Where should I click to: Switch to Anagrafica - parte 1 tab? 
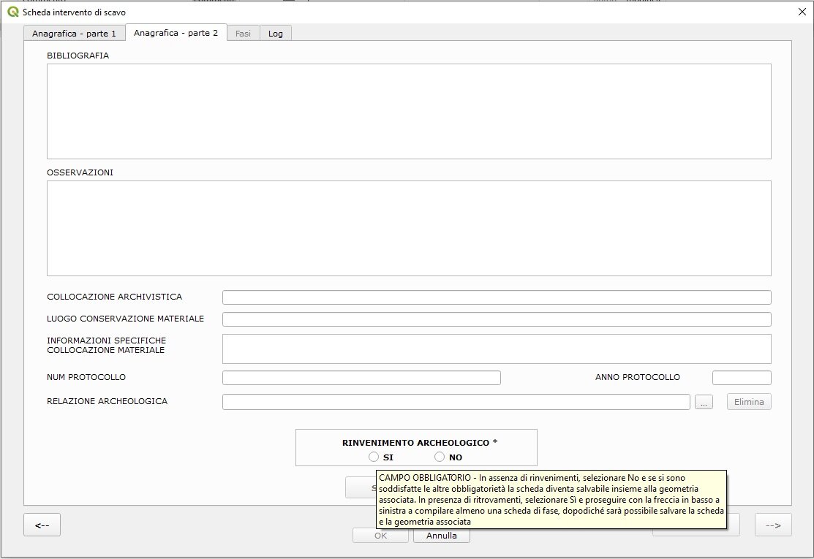(74, 34)
